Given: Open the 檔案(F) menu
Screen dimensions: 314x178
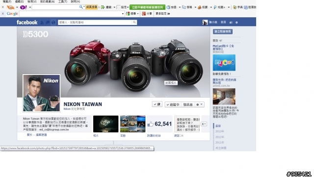Looking at the screenshot, I should tap(7, 1).
